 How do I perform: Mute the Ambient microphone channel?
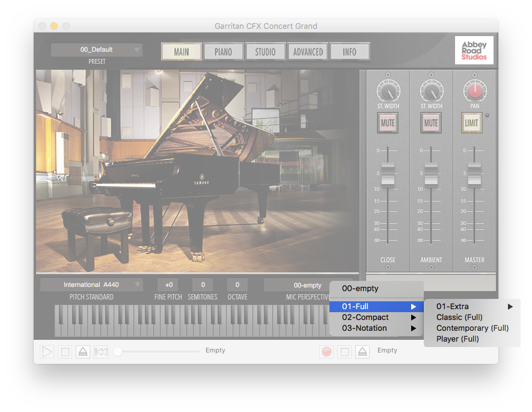pyautogui.click(x=431, y=123)
